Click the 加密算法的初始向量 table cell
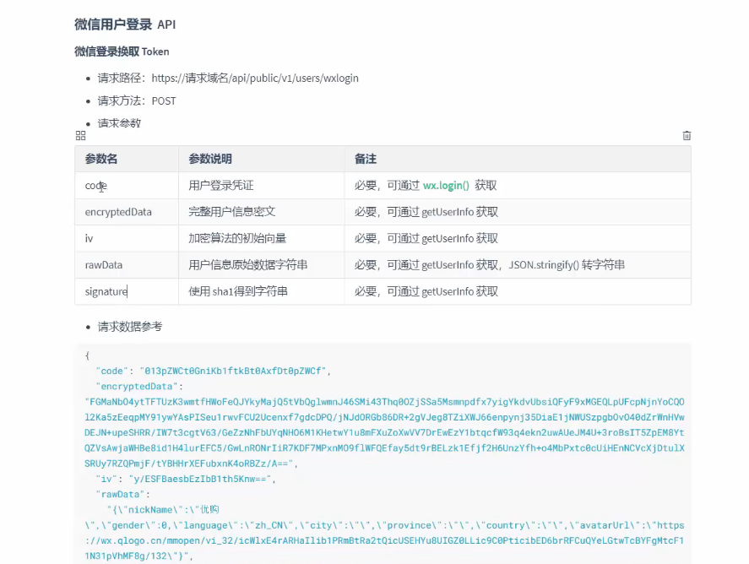The height and width of the screenshot is (564, 749). click(261, 238)
